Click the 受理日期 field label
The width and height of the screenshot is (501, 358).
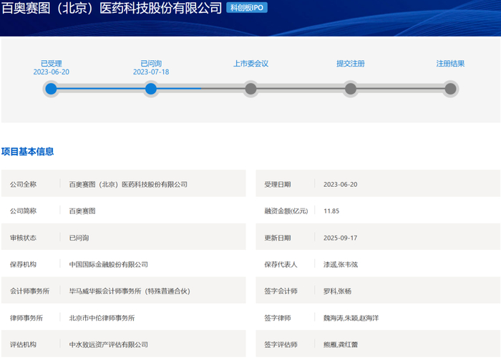pos(278,184)
